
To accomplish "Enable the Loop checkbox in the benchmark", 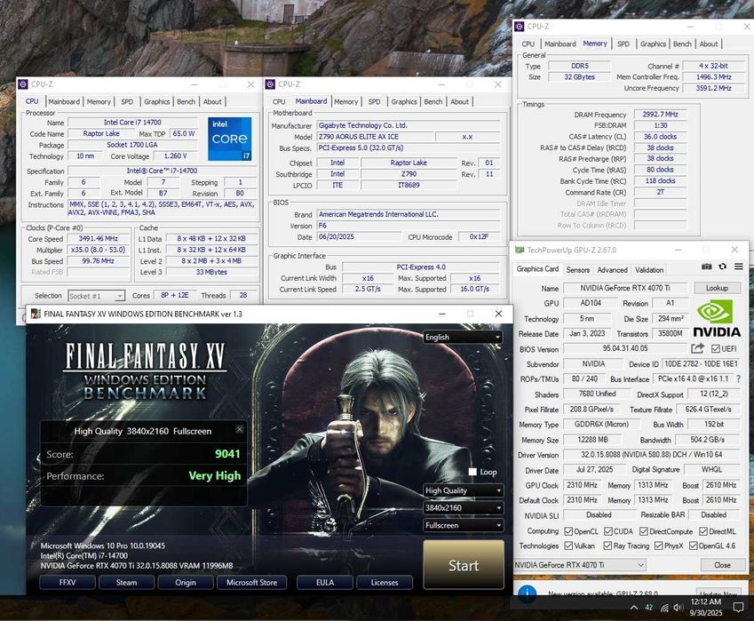I will (472, 472).
